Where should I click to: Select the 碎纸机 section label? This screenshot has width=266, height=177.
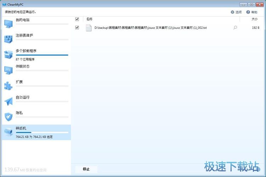coord(21,128)
